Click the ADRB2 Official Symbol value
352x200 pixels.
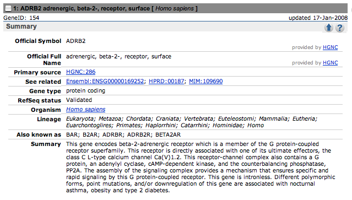[75, 41]
